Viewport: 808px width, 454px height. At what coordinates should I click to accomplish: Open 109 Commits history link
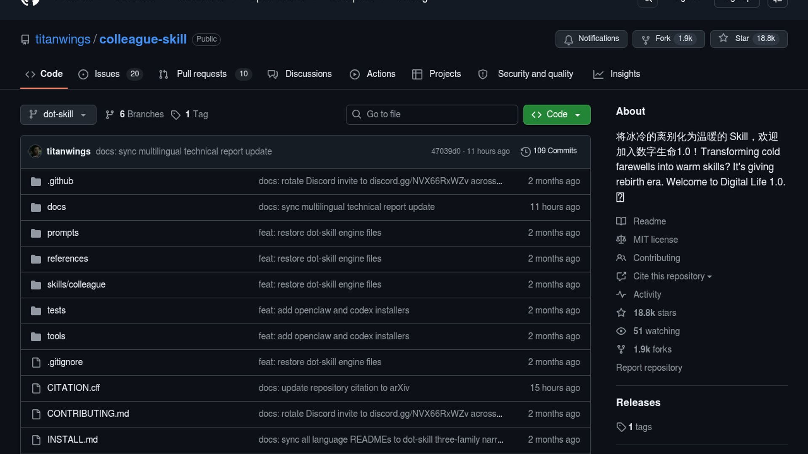[x=549, y=151]
